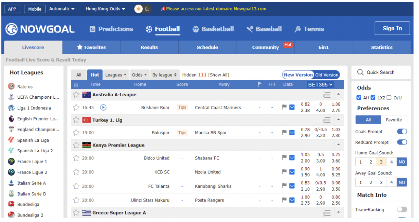
Task: Open the Odds dropdown filter
Action: [x=139, y=74]
